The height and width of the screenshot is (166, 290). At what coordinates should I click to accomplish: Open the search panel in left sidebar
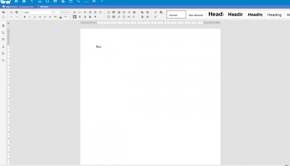3,32
